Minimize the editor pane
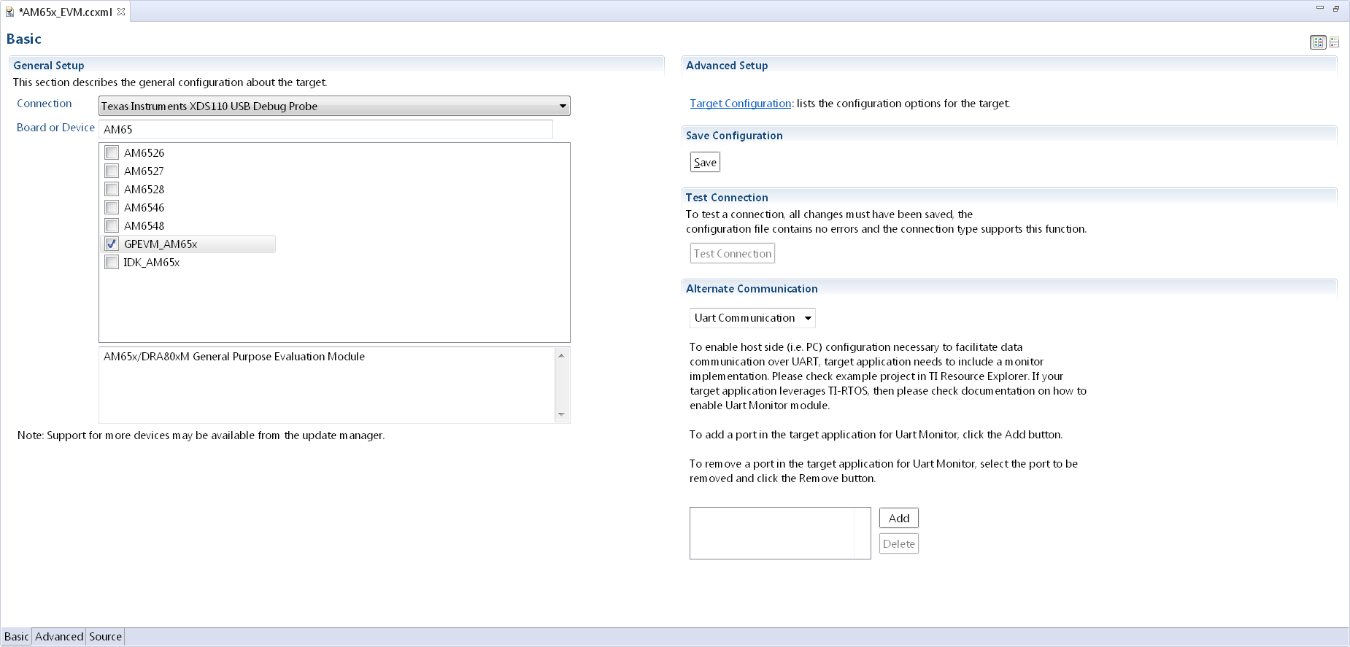The width and height of the screenshot is (1350, 647). click(1320, 8)
